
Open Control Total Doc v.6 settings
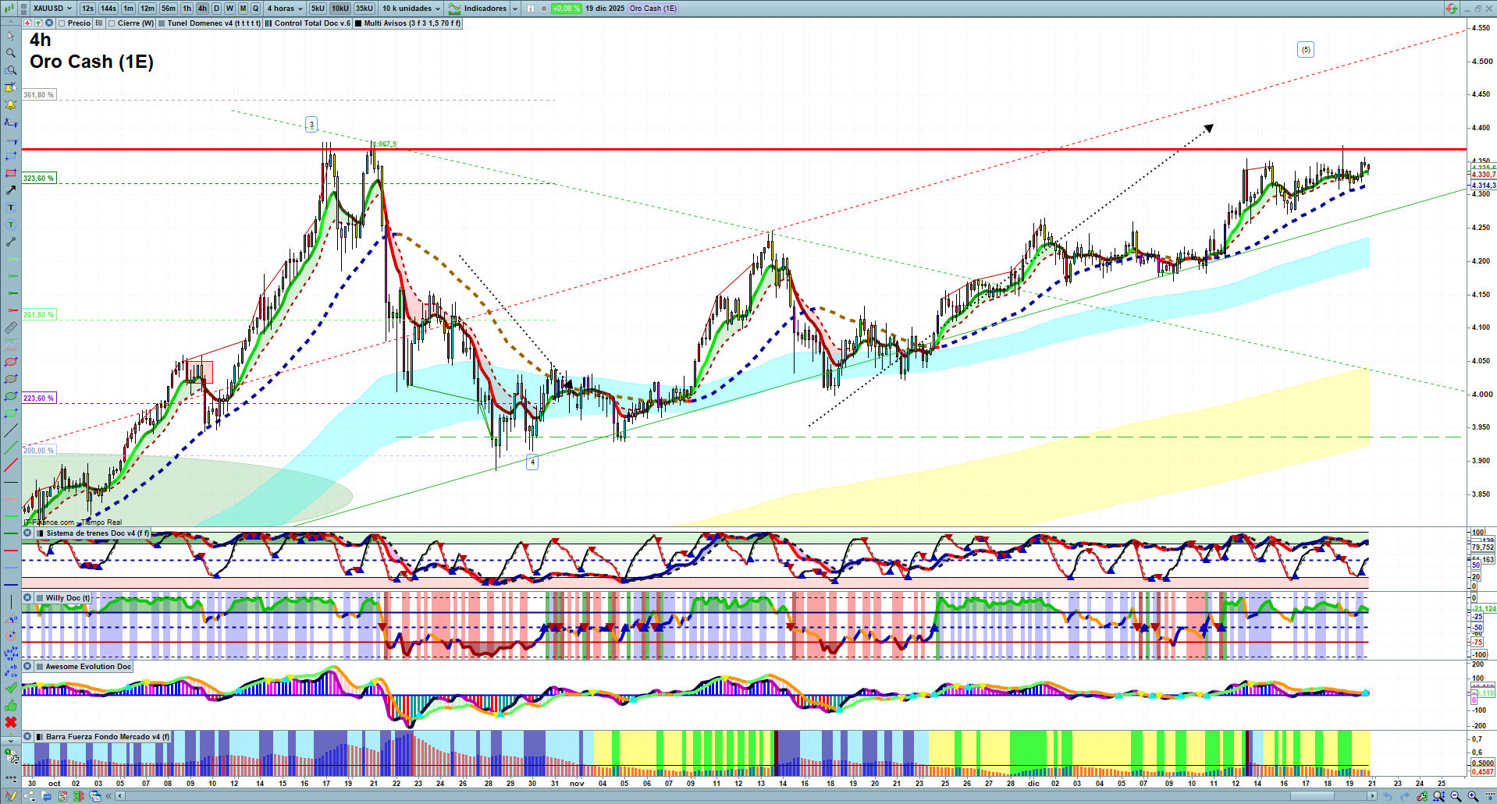[308, 23]
